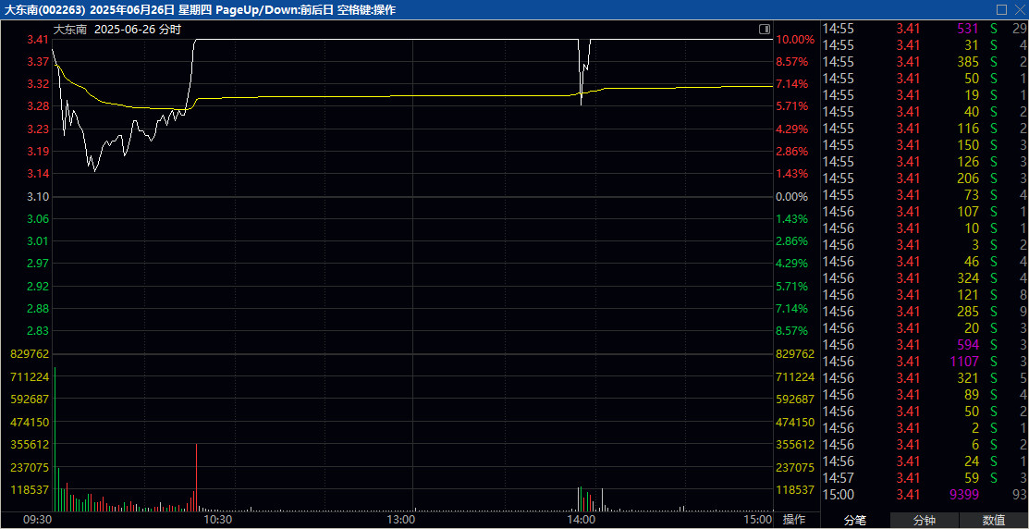Click the 09:30 opening time label
The image size is (1029, 529).
(x=37, y=520)
